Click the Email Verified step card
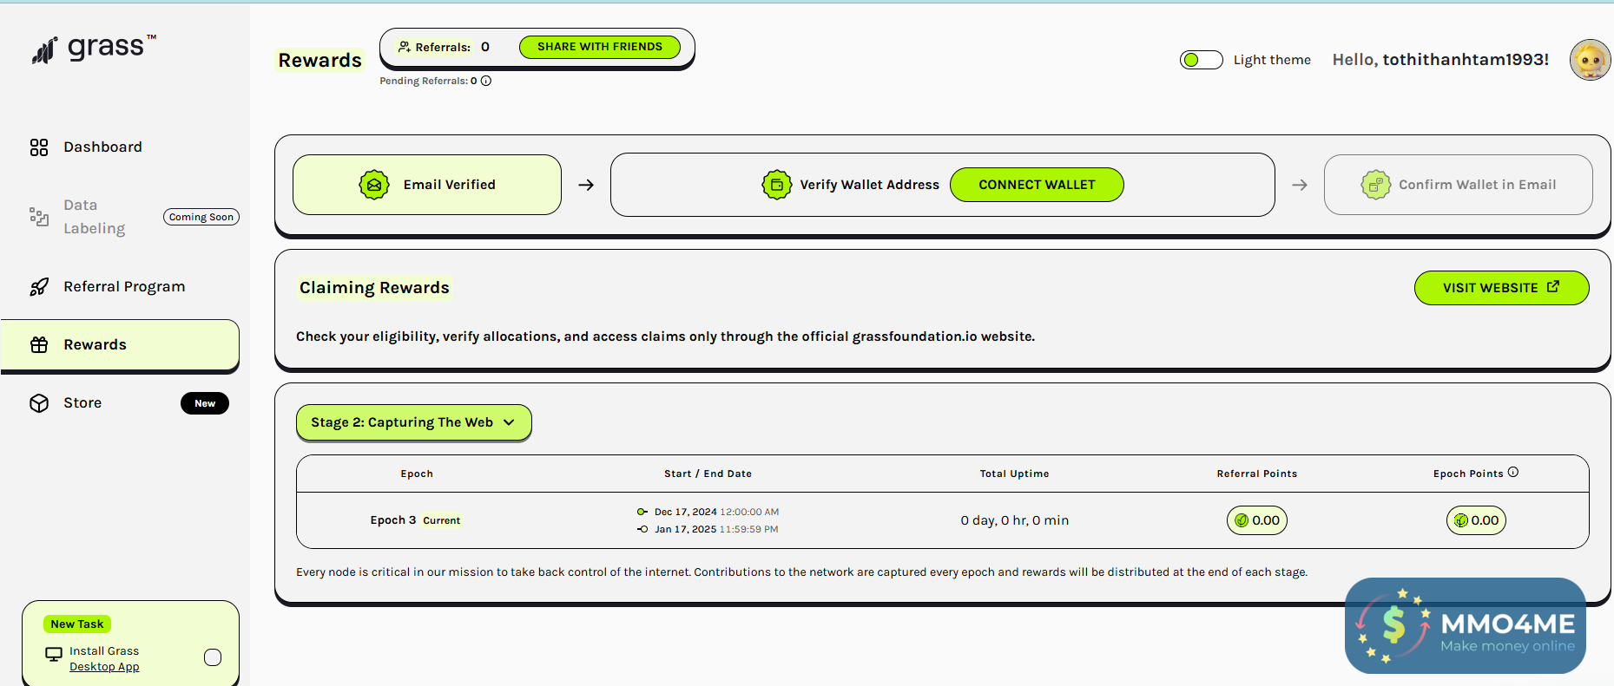 pos(427,185)
